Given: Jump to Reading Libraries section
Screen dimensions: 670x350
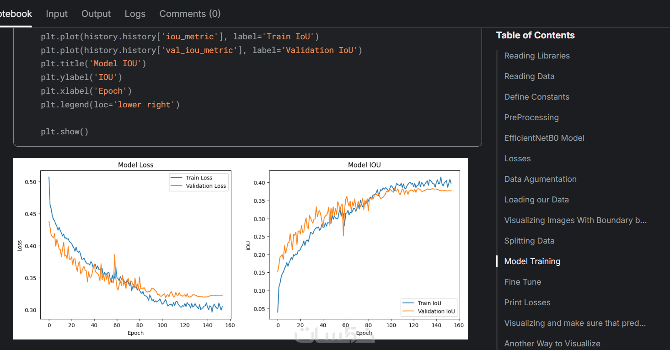Looking at the screenshot, I should (x=537, y=56).
